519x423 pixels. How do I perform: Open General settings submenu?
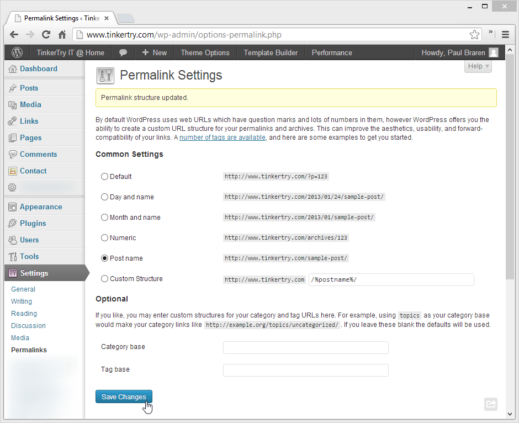(23, 289)
